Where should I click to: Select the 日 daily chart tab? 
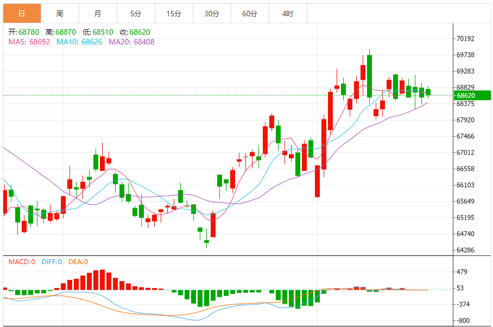(22, 14)
